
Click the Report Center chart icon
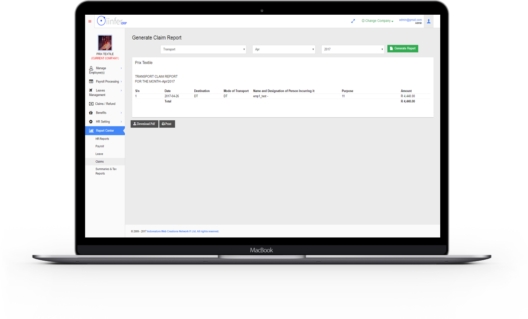(91, 131)
